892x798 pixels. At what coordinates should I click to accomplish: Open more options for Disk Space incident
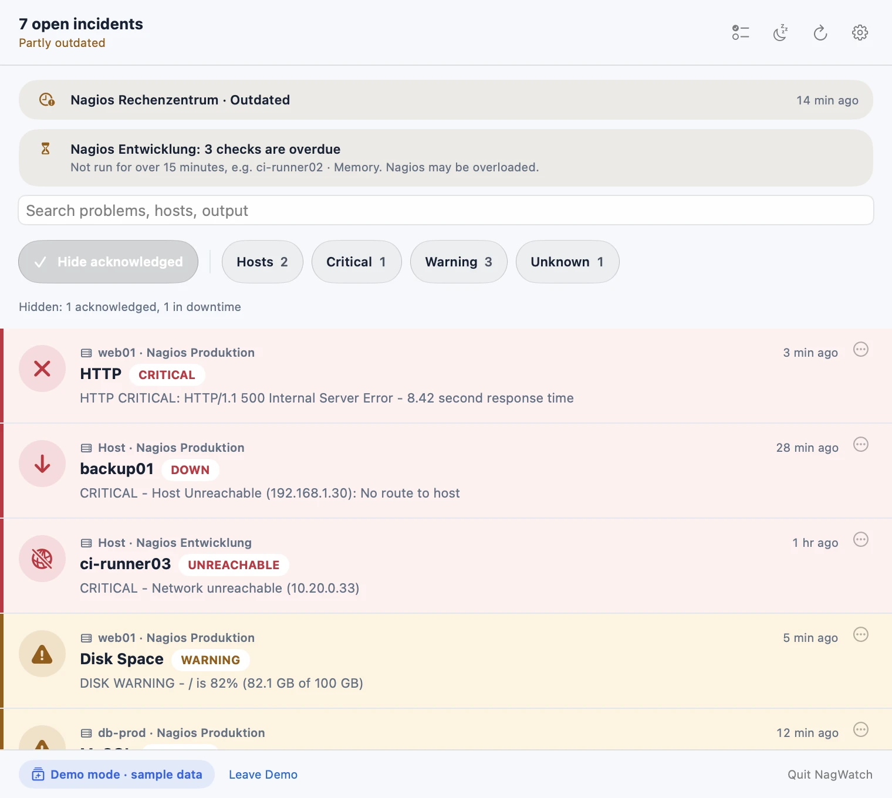coord(861,635)
